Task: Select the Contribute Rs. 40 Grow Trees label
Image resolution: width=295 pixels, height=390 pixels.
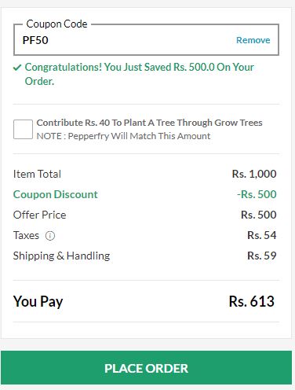Action: 149,123
